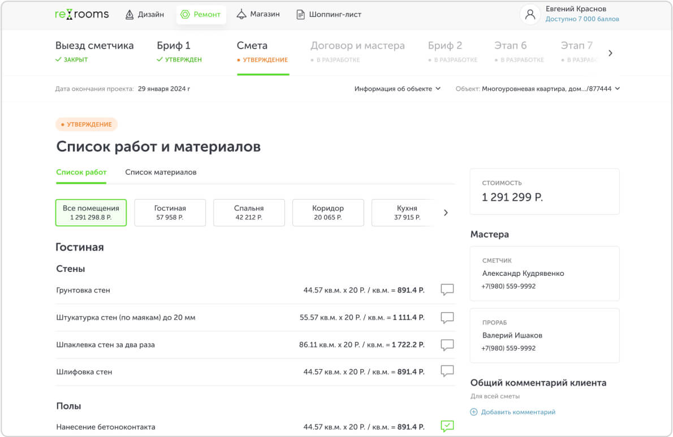The height and width of the screenshot is (437, 673).
Task: Click plus icon beside Добавить комментарий
Action: tap(474, 412)
